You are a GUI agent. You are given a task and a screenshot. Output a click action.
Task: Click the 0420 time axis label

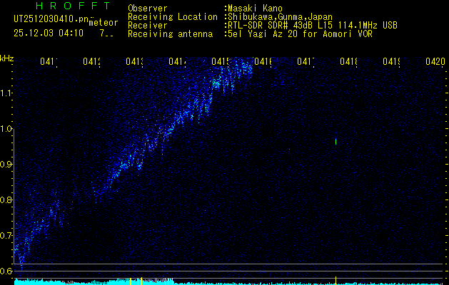tap(435, 61)
